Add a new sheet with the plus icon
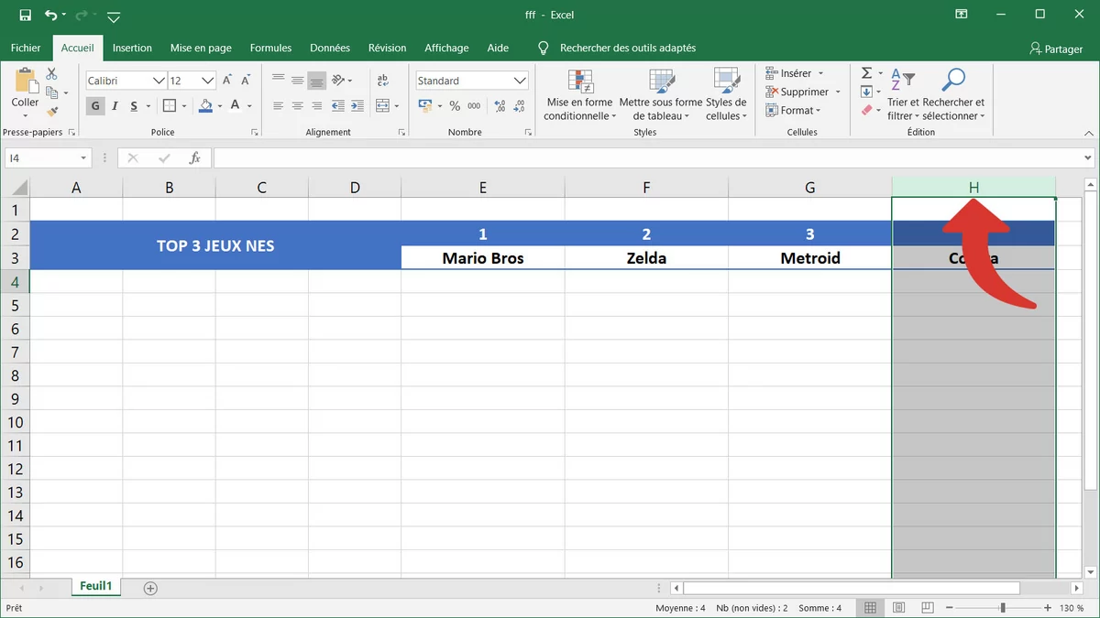Image resolution: width=1100 pixels, height=618 pixels. (150, 588)
